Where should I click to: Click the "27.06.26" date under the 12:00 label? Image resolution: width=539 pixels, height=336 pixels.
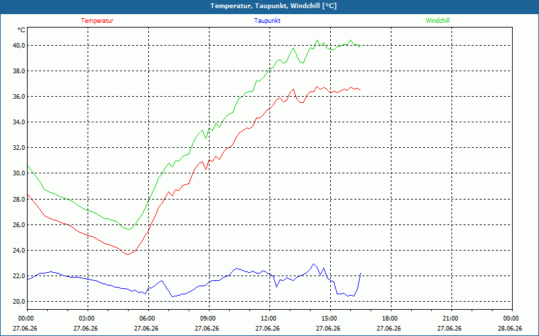[x=267, y=329]
